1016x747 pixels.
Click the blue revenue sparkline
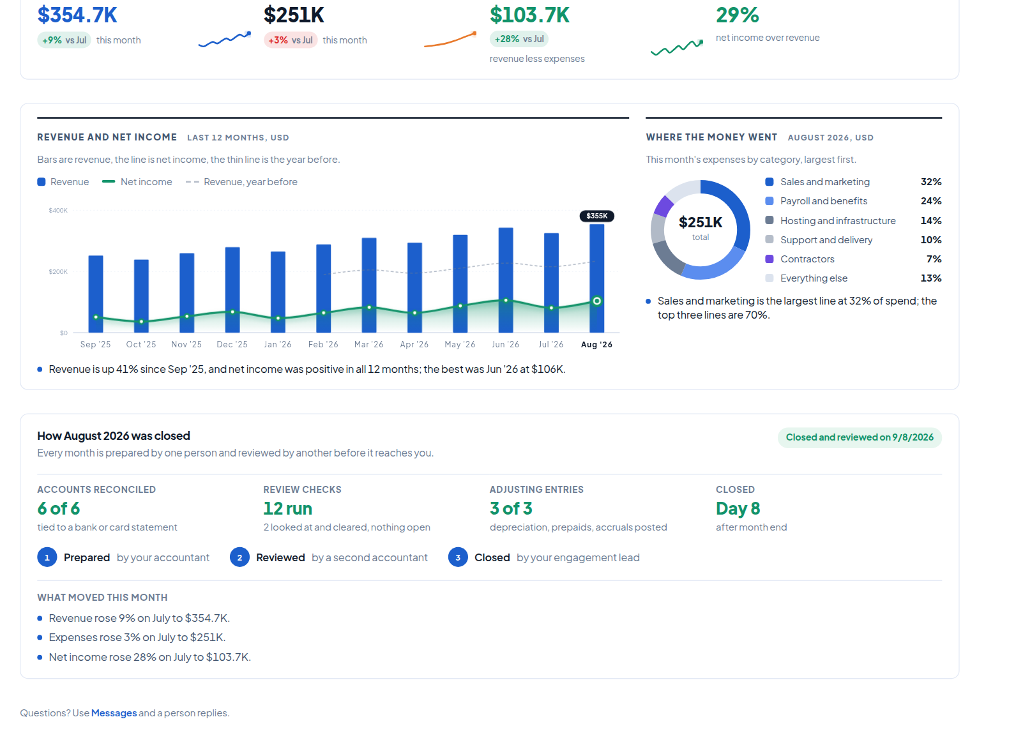coord(224,40)
